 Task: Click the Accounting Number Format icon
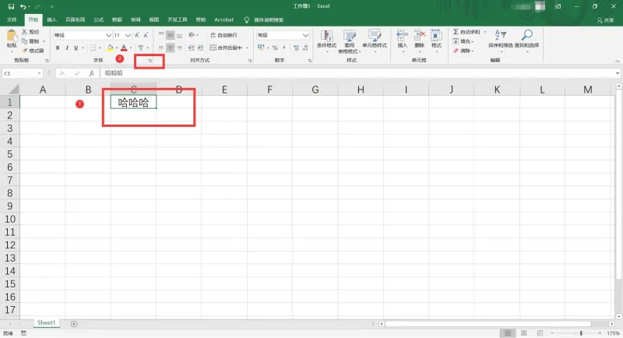click(x=261, y=48)
